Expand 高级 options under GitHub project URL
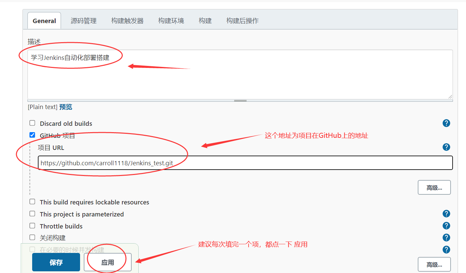This screenshot has width=466, height=273. click(x=434, y=188)
